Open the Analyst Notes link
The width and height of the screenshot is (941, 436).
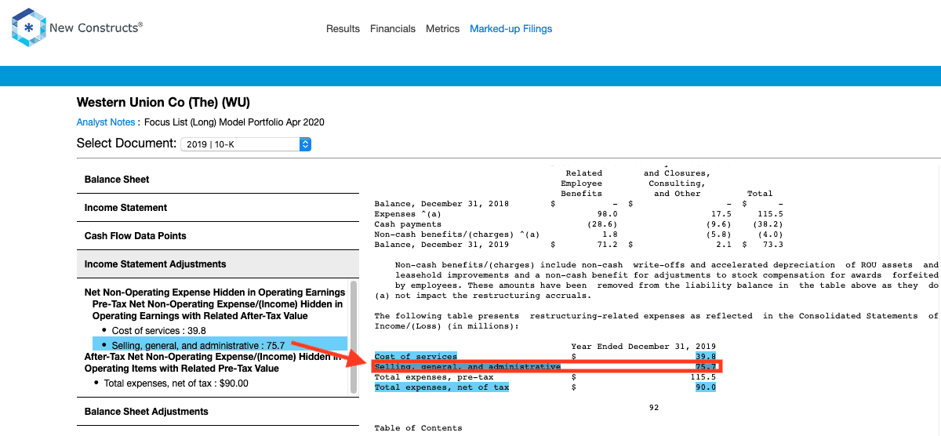(x=106, y=122)
